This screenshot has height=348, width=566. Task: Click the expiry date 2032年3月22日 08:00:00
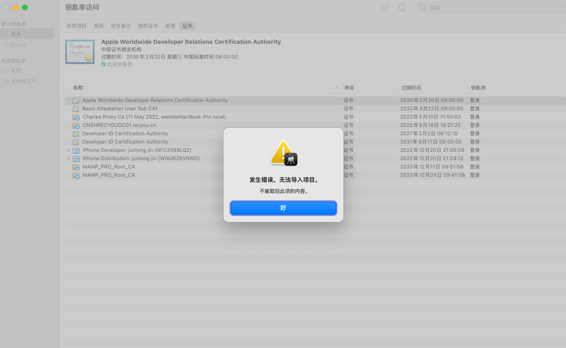(x=432, y=108)
